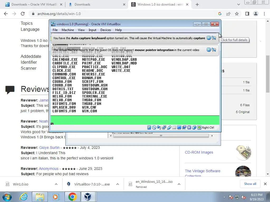
Task: Click the shared folders indicator in VirtualBox
Action: [174, 128]
